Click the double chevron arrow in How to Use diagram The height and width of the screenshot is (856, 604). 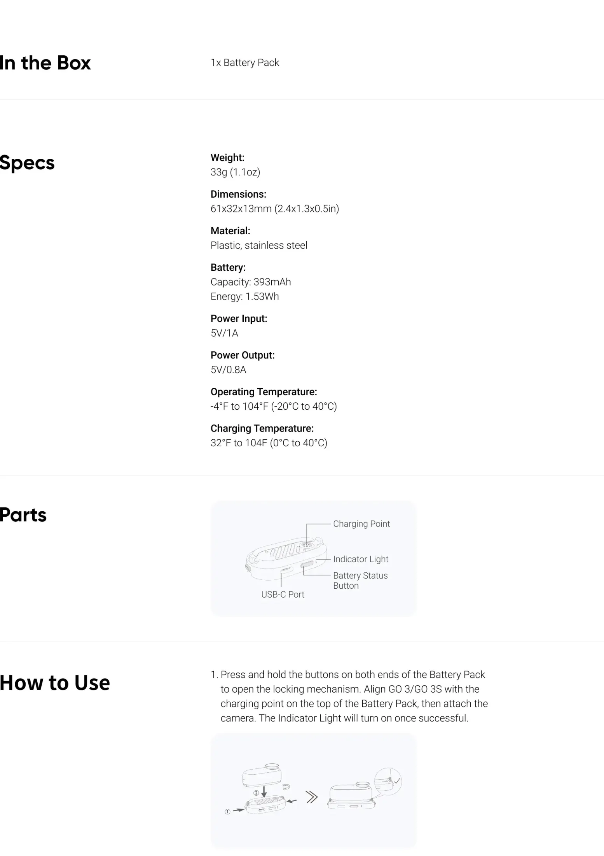312,797
